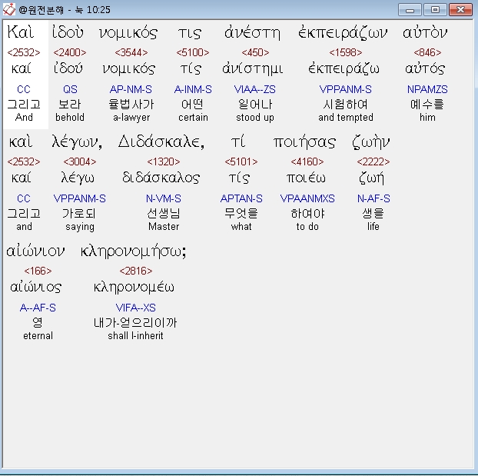Screen dimensions: 478x476
Task: Click the parsing code AP-NM-S
Action: click(131, 89)
